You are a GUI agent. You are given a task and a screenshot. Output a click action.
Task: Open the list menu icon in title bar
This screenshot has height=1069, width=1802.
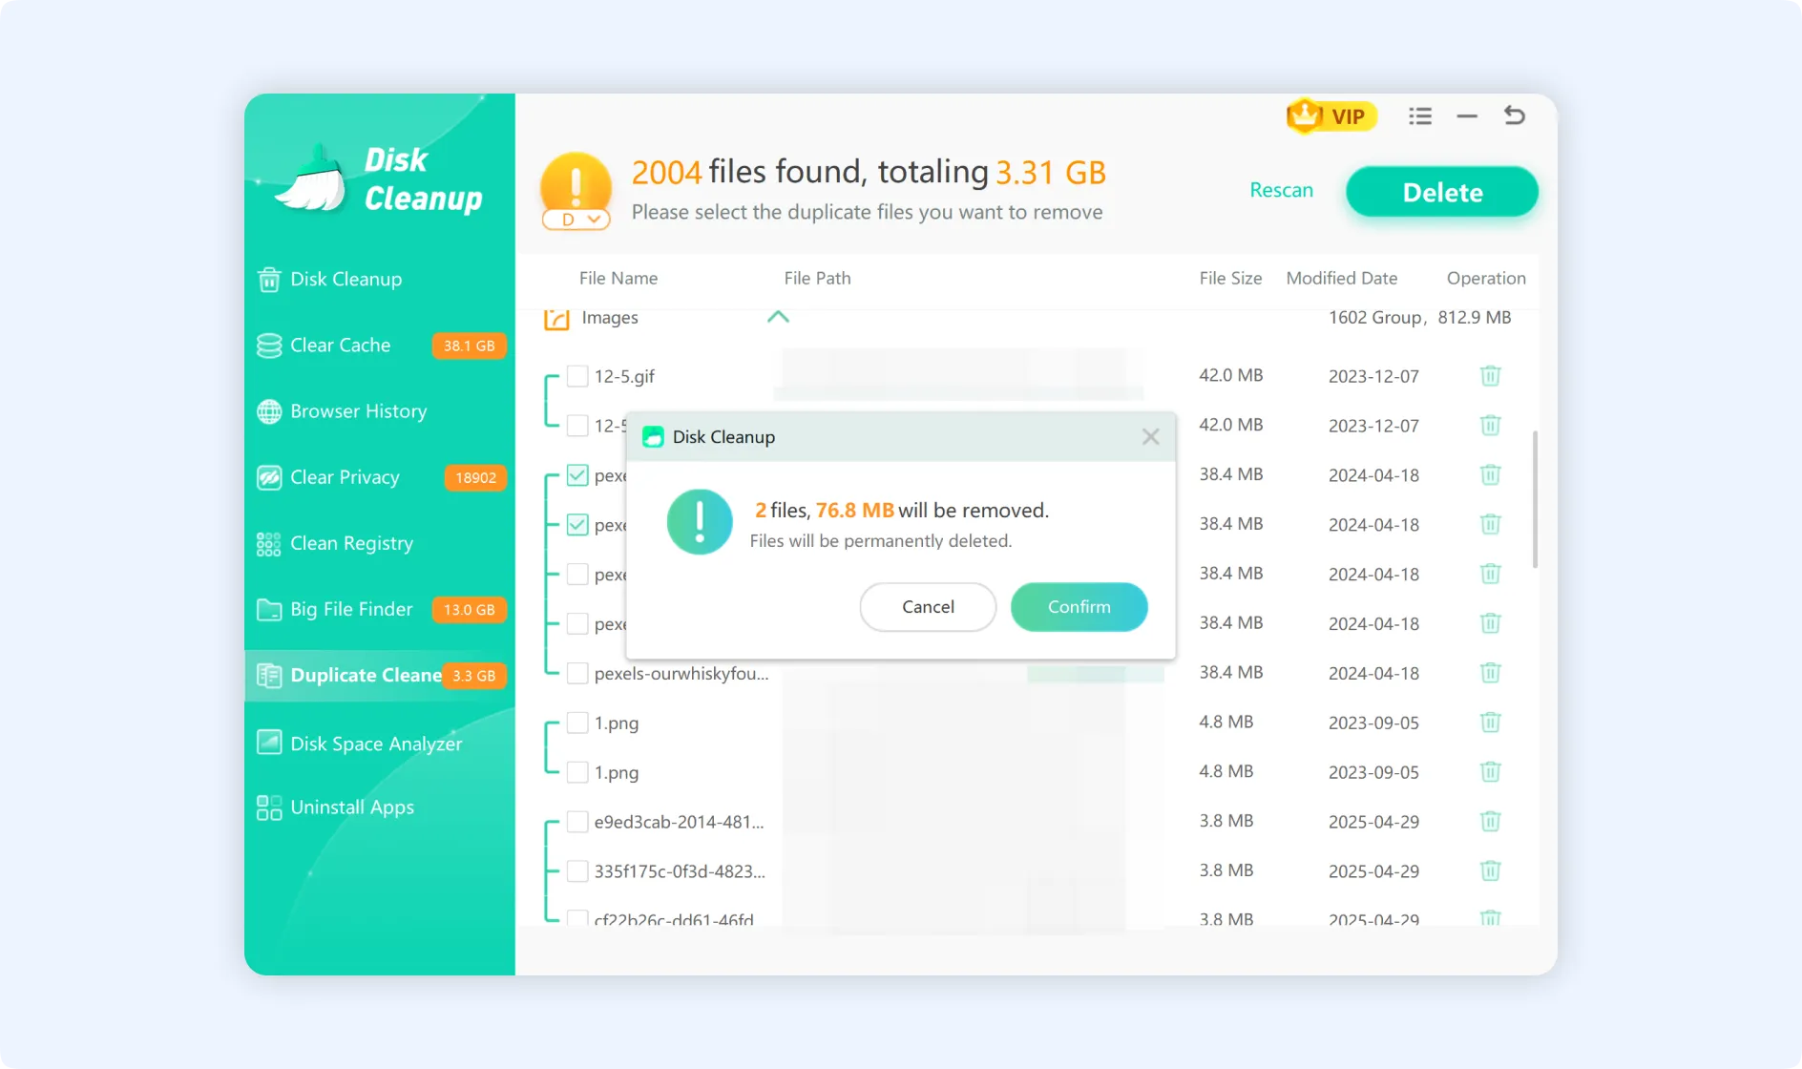point(1419,116)
